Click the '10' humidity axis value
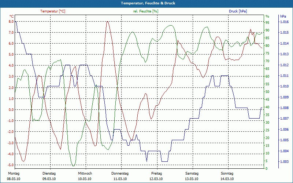The image size is (293, 183). [x=267, y=153]
